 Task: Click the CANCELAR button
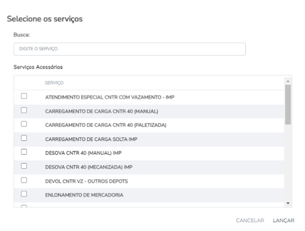(250, 221)
